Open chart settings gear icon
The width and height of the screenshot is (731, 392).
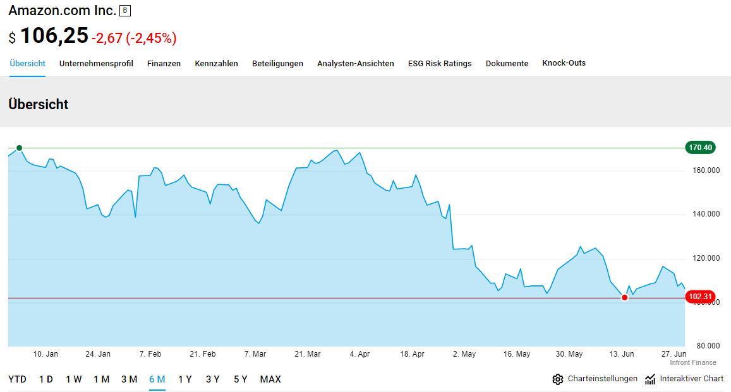point(557,379)
